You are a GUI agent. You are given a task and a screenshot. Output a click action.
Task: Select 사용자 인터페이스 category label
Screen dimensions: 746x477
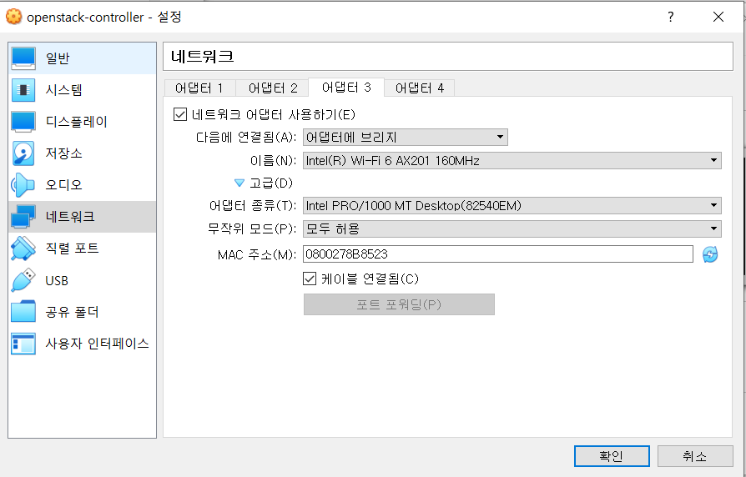[97, 344]
